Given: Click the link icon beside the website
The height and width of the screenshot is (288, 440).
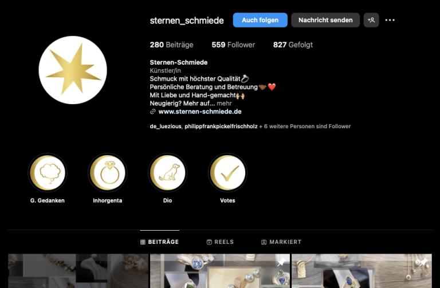Looking at the screenshot, I should tap(152, 112).
